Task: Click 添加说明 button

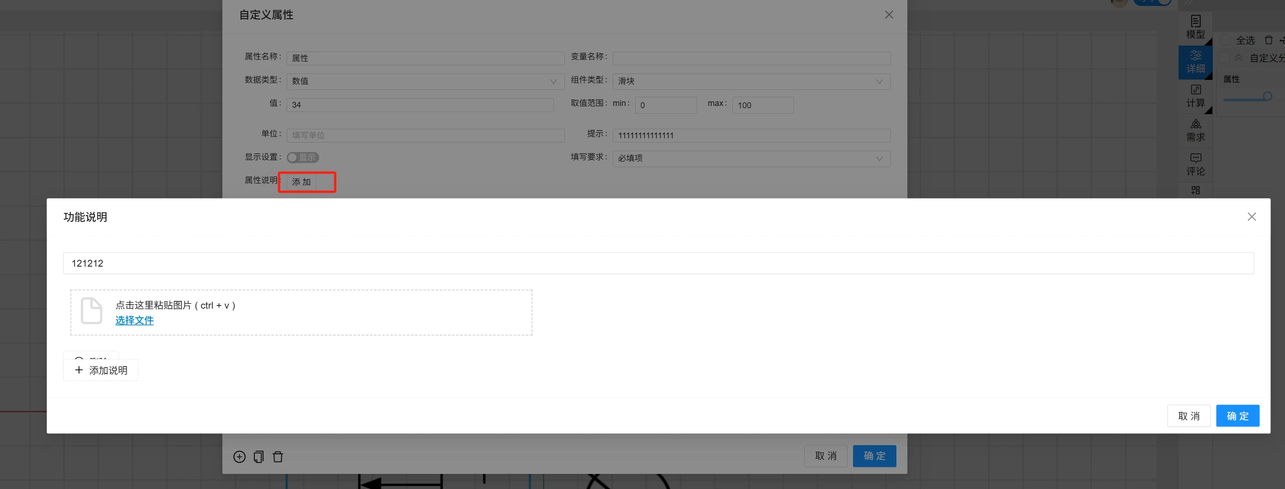Action: pyautogui.click(x=101, y=370)
